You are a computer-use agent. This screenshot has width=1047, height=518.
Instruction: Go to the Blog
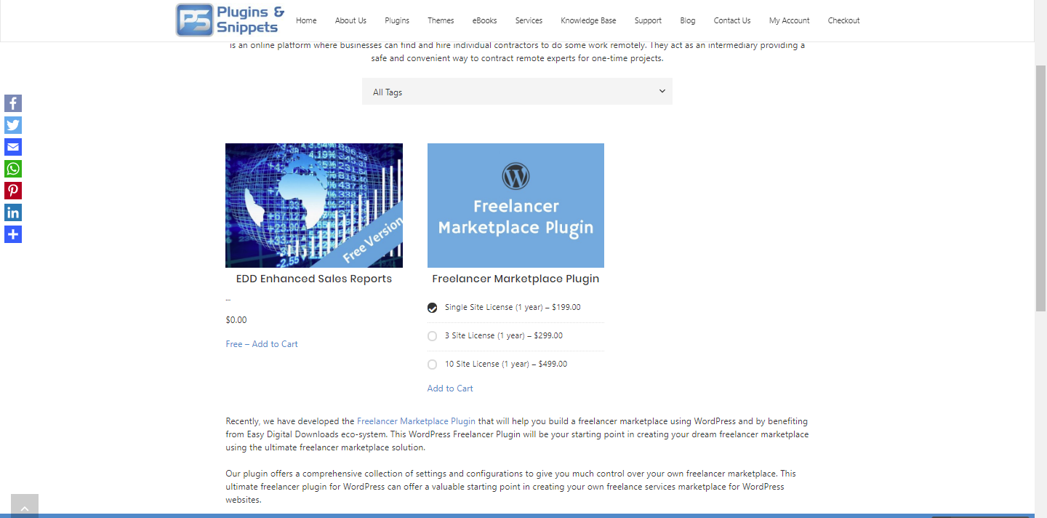[x=688, y=20]
